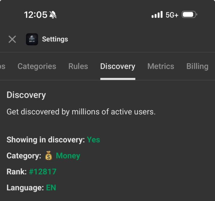Tap the muted bell status icon
215x201 pixels.
[53, 15]
